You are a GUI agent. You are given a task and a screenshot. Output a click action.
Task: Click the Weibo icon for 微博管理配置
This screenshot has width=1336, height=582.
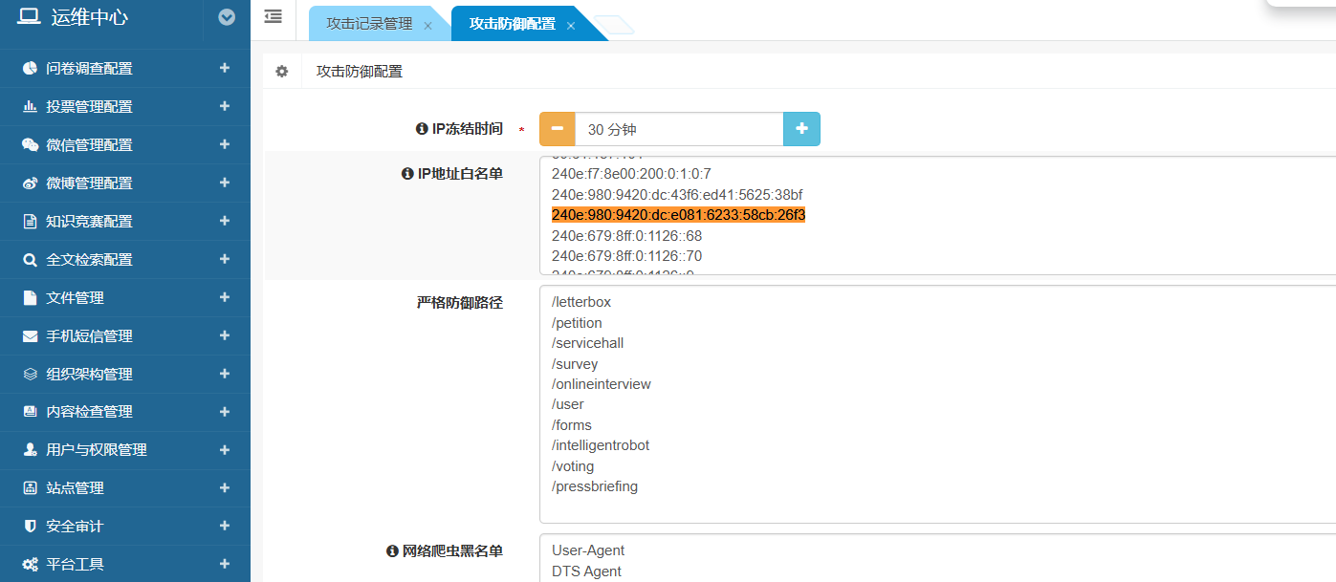(x=30, y=183)
